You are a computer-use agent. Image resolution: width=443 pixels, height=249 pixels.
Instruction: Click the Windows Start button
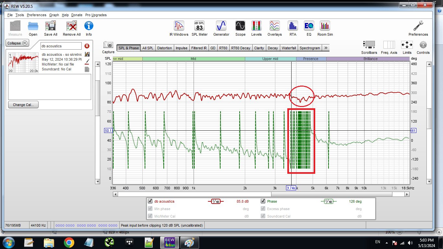point(8,242)
